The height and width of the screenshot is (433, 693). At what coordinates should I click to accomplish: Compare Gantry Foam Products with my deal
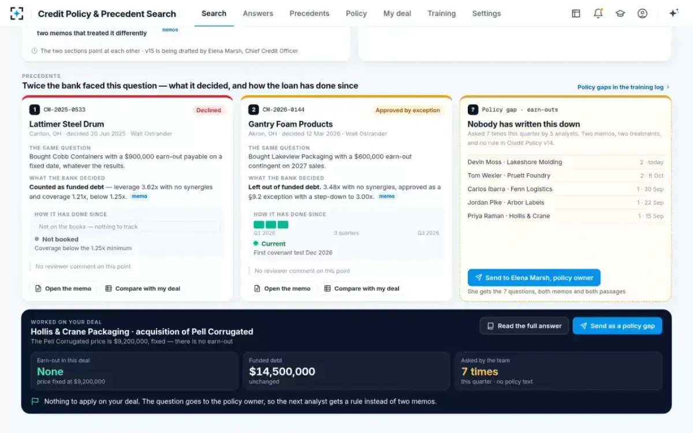pos(362,289)
